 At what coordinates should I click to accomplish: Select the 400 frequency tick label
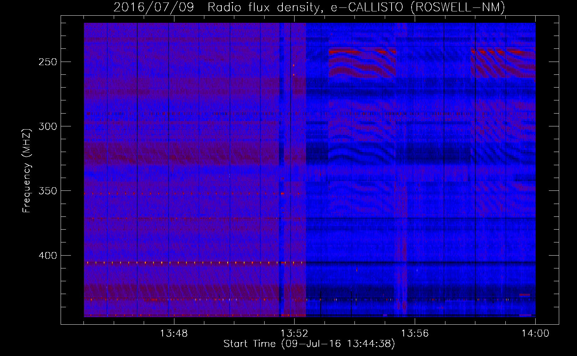pyautogui.click(x=48, y=256)
